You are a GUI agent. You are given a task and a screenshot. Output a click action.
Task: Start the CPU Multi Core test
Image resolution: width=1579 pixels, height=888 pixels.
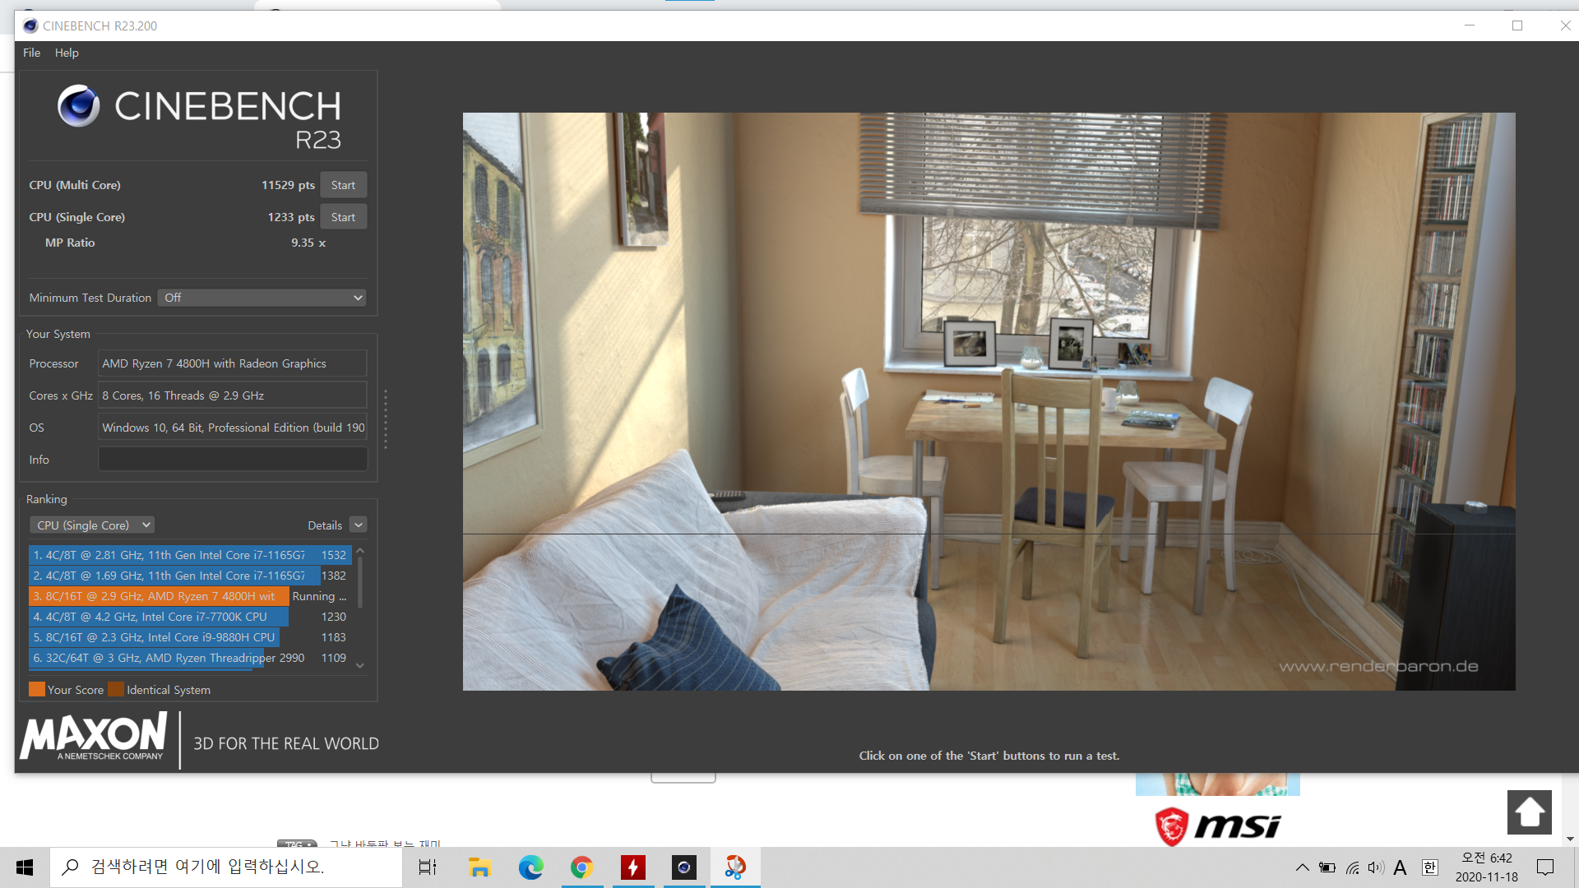pos(343,185)
